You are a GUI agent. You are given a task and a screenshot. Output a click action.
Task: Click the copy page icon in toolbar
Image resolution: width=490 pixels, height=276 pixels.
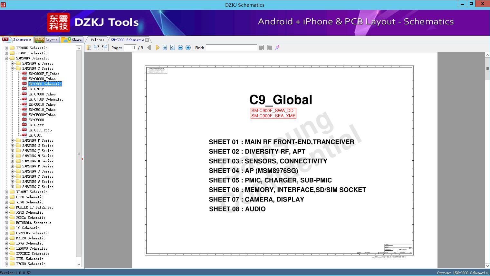89,48
